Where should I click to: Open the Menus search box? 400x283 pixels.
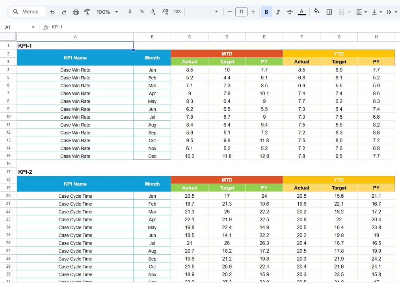point(26,12)
